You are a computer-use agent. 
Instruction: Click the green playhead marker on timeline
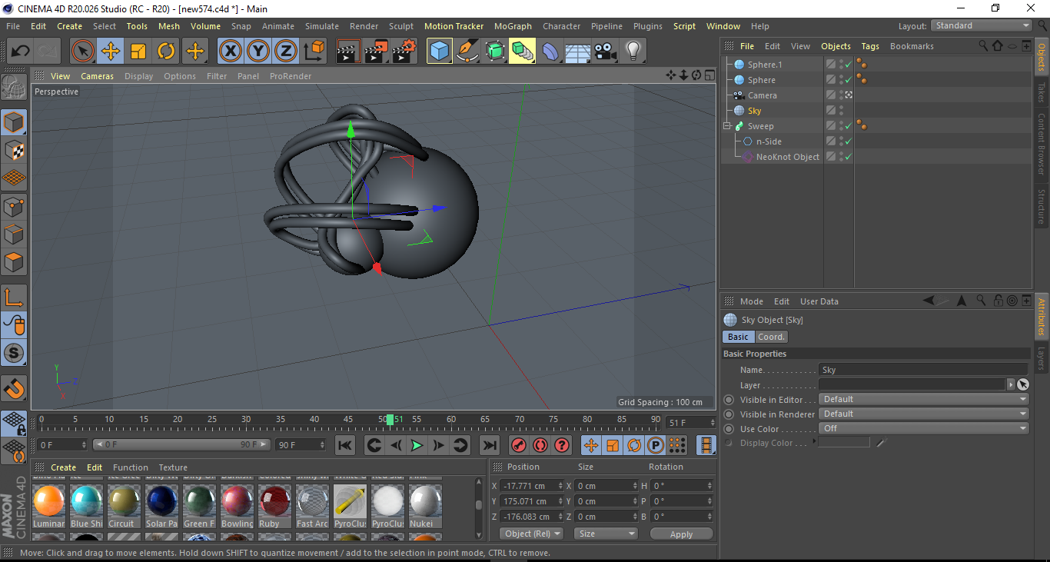(390, 419)
